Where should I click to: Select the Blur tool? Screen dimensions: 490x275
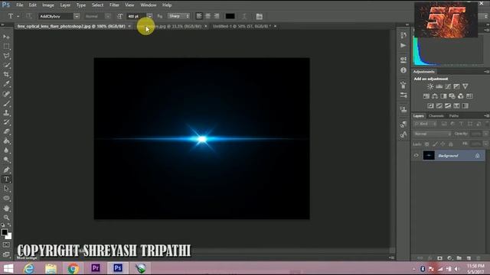[x=6, y=150]
